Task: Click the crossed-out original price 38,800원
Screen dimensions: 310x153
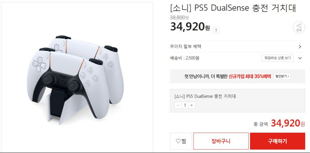Action: point(179,18)
